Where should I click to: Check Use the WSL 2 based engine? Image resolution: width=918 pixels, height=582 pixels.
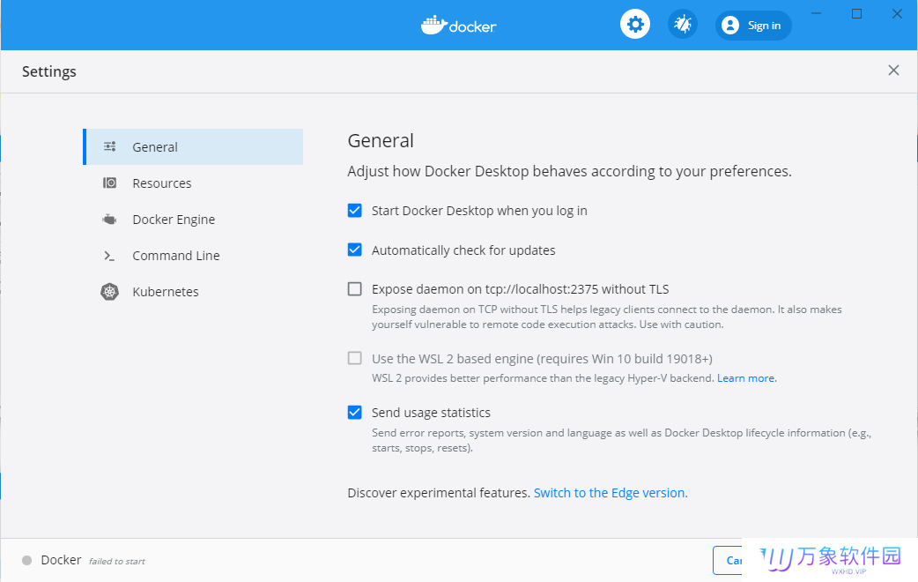tap(355, 358)
